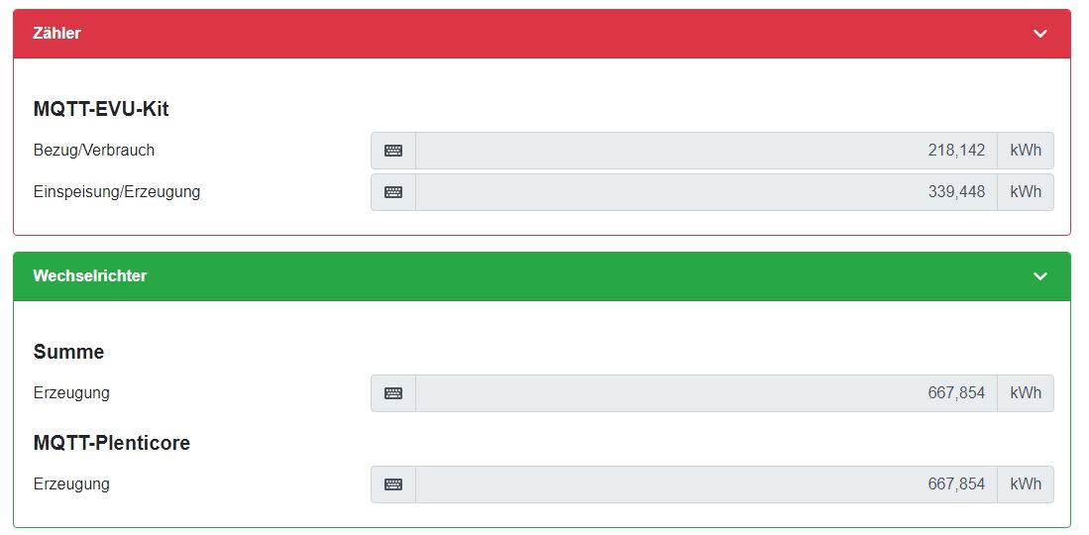1089x535 pixels.
Task: Focus the Summe Erzeugung value field
Action: coord(706,393)
